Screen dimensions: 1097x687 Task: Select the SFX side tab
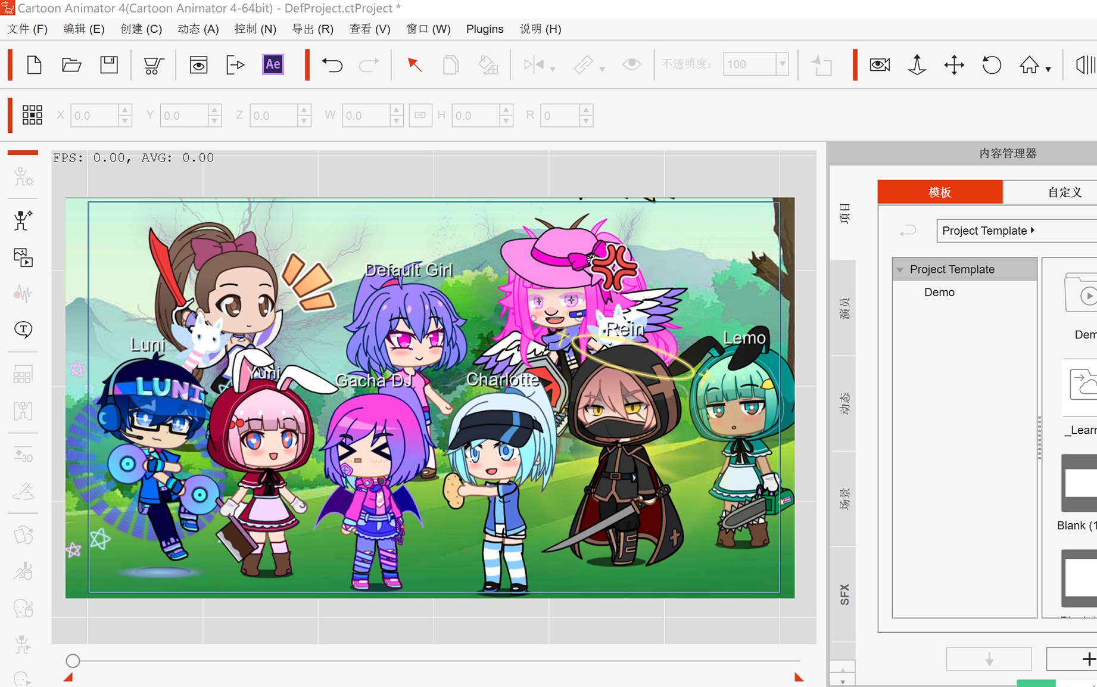pyautogui.click(x=844, y=594)
